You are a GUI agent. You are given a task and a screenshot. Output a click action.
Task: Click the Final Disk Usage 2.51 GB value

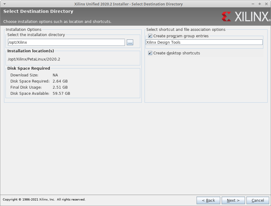60,87
